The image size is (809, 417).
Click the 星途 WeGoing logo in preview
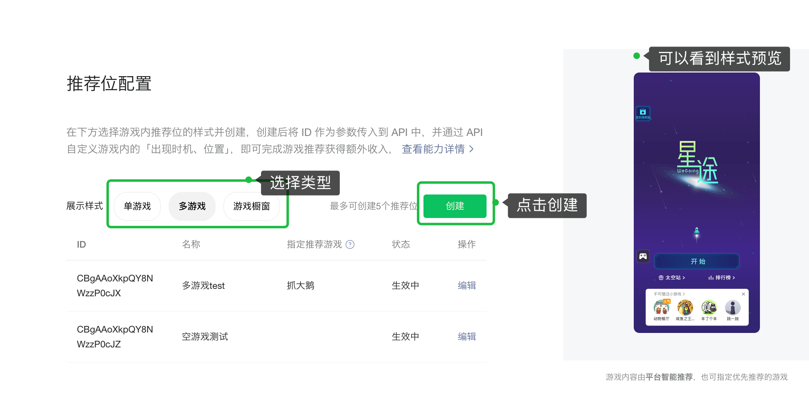tap(697, 162)
